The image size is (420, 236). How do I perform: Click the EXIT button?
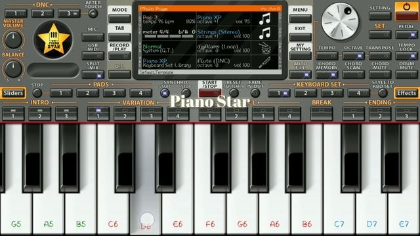(x=300, y=37)
